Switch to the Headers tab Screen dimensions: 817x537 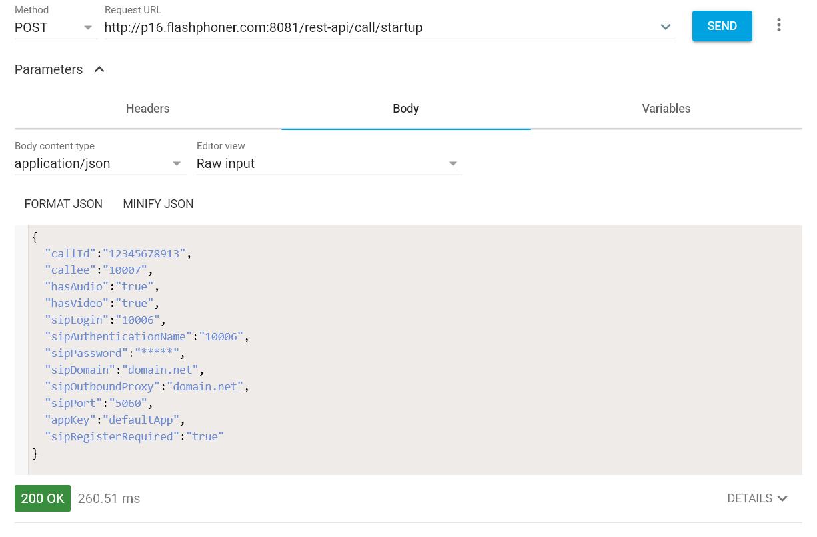coord(147,109)
